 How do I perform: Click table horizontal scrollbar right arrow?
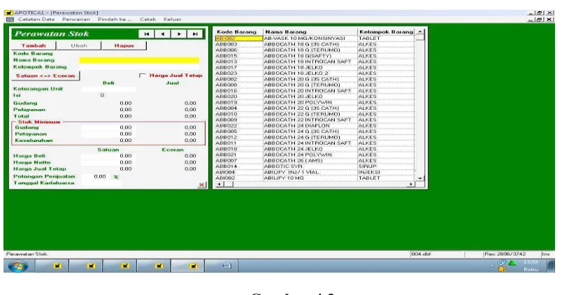(411, 185)
